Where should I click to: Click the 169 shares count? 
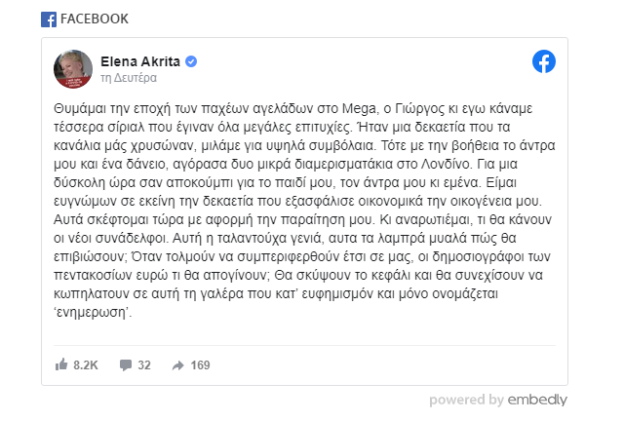click(200, 364)
